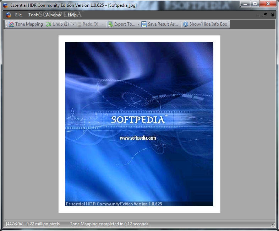Click the toolbar drag grip handle
The width and height of the screenshot is (279, 231).
[6, 24]
